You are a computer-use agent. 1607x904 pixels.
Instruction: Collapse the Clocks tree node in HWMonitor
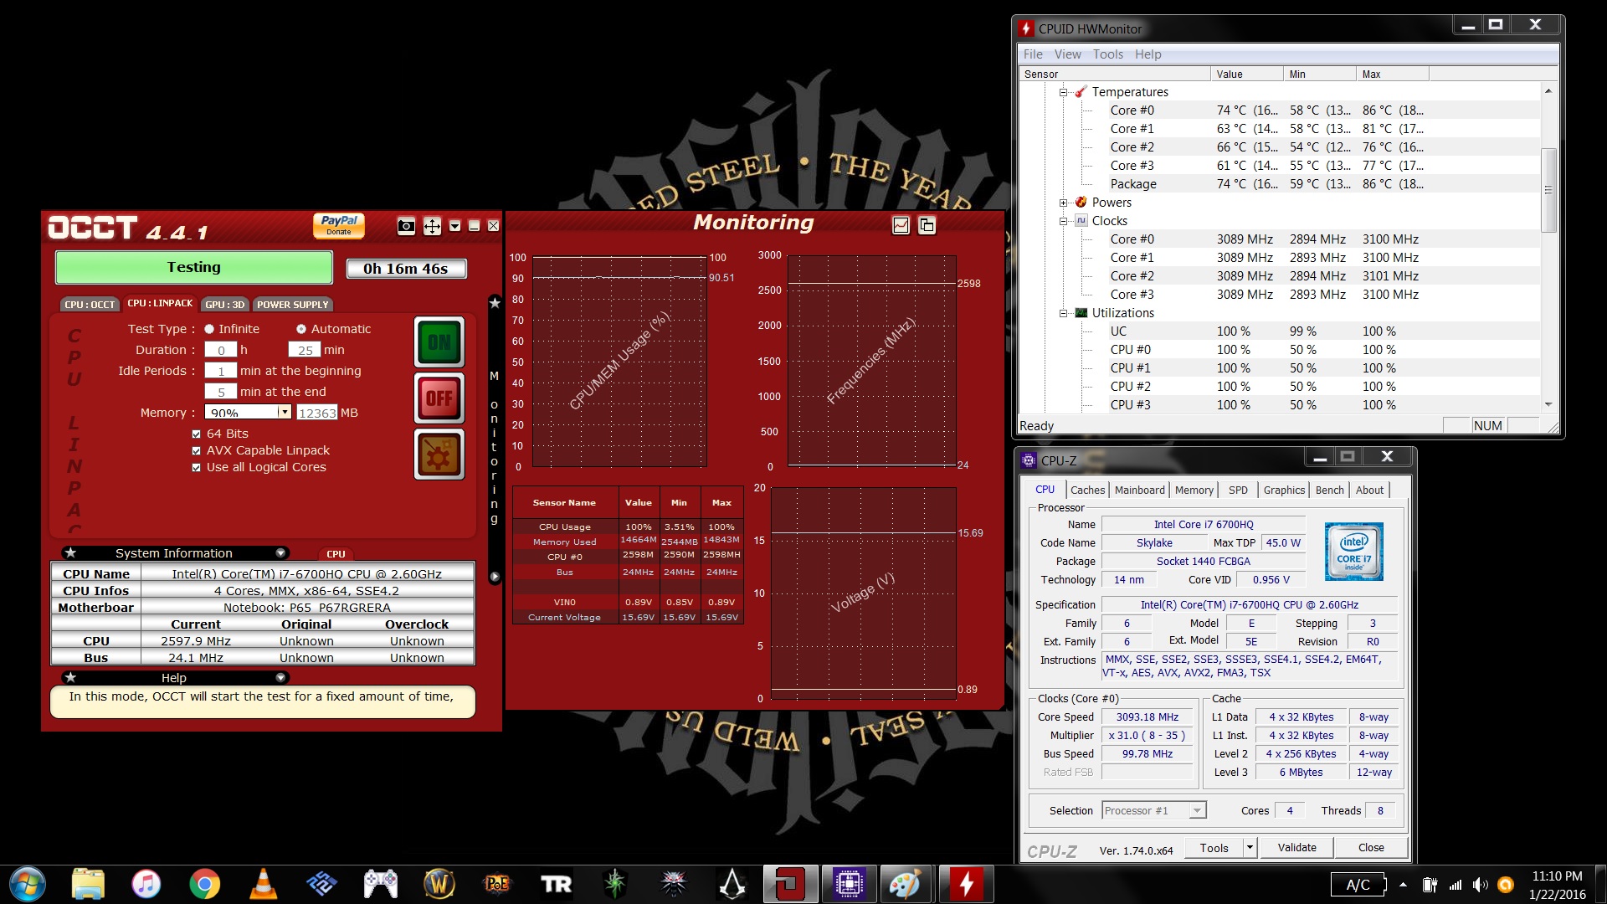[1063, 221]
